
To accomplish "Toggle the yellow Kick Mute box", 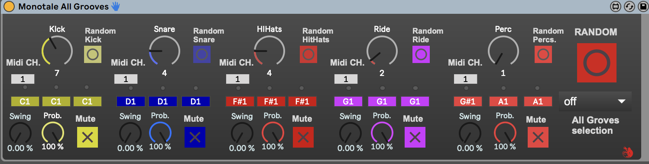I will (x=88, y=137).
